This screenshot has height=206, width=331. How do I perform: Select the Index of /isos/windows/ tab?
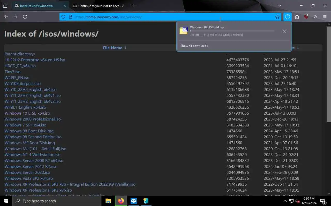coord(40,6)
